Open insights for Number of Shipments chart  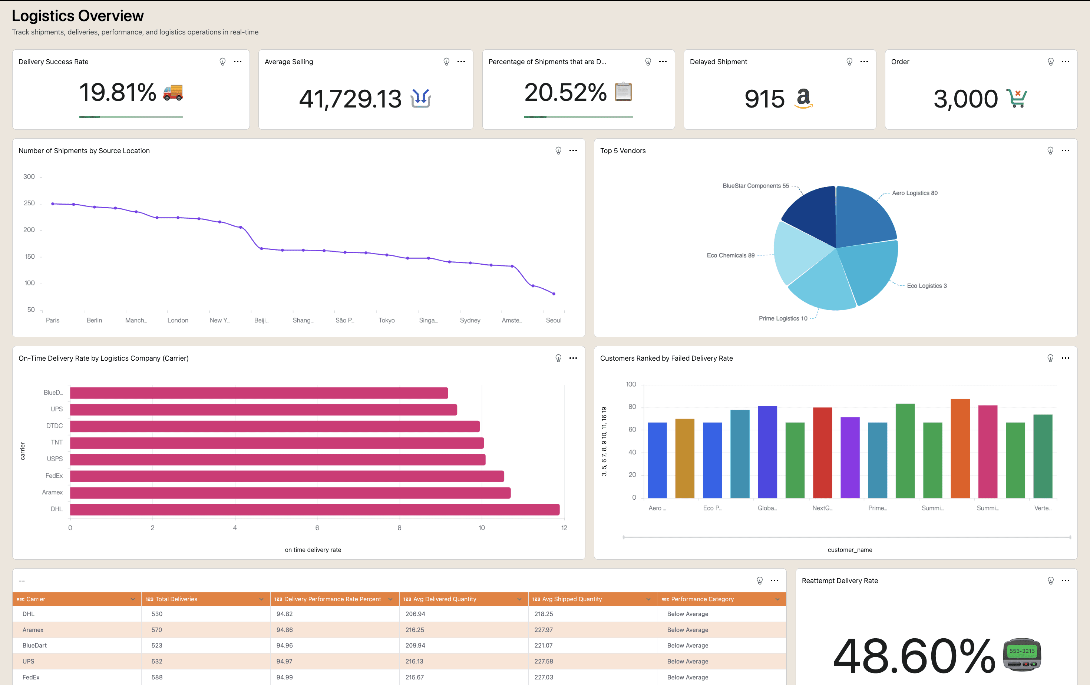tap(557, 150)
